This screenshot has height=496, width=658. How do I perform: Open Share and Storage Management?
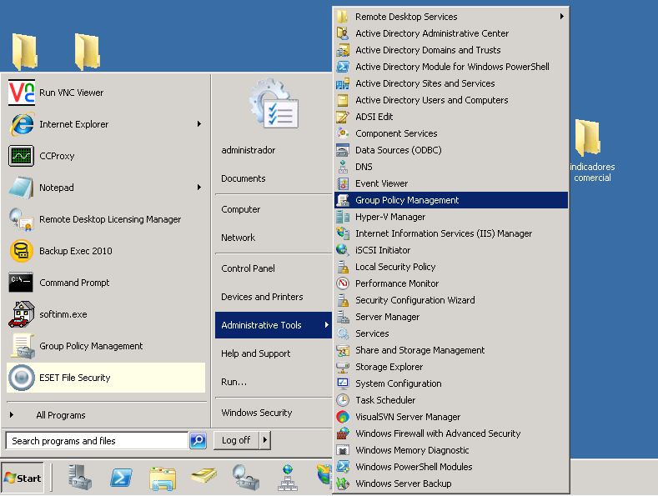click(451, 350)
